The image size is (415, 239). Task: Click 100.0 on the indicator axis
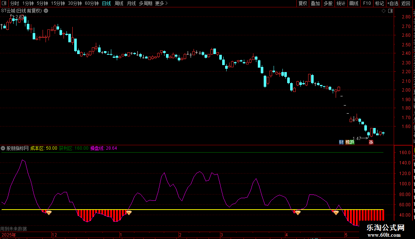405,183
